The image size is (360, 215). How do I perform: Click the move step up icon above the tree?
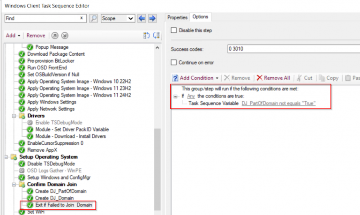[146, 36]
